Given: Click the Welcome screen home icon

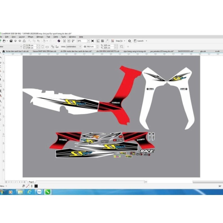Looking at the screenshot, I should pos(4,51).
